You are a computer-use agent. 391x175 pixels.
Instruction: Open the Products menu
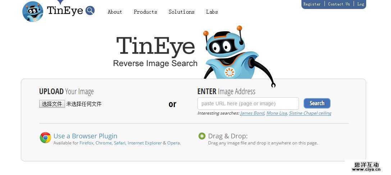pyautogui.click(x=145, y=12)
